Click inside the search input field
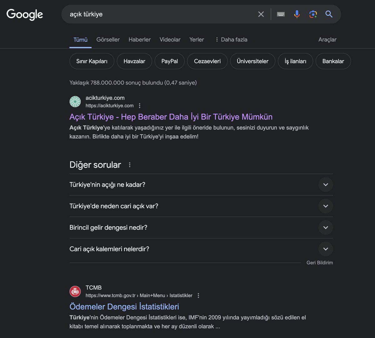This screenshot has height=338, width=375. pyautogui.click(x=156, y=14)
